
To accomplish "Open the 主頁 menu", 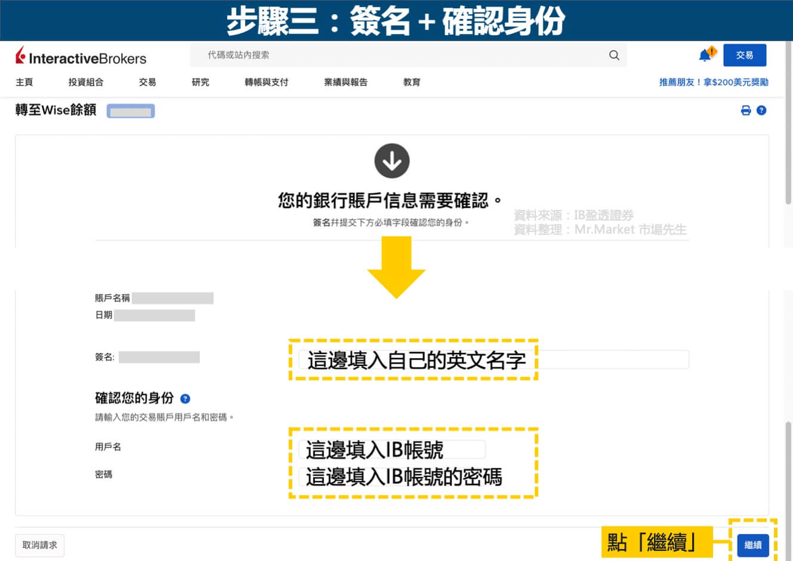I will pyautogui.click(x=24, y=82).
